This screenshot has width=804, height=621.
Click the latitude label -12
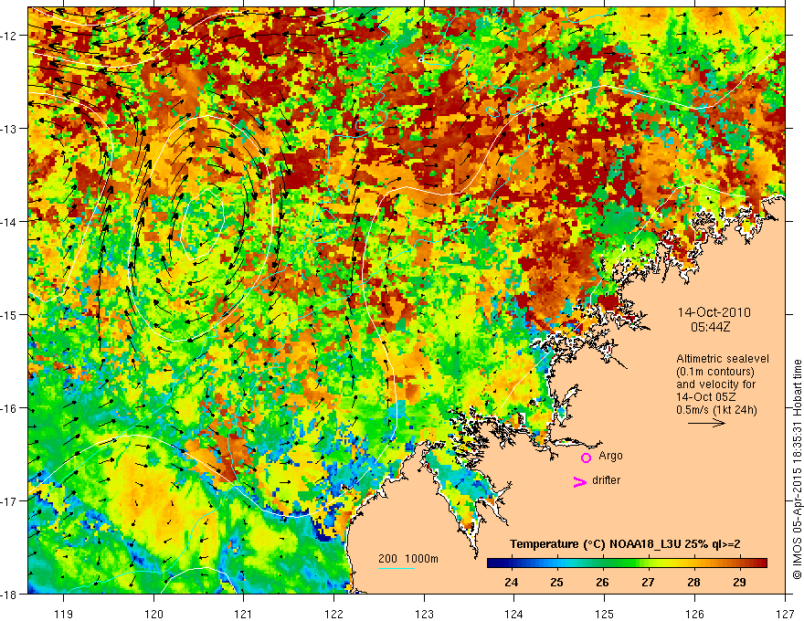coord(9,36)
